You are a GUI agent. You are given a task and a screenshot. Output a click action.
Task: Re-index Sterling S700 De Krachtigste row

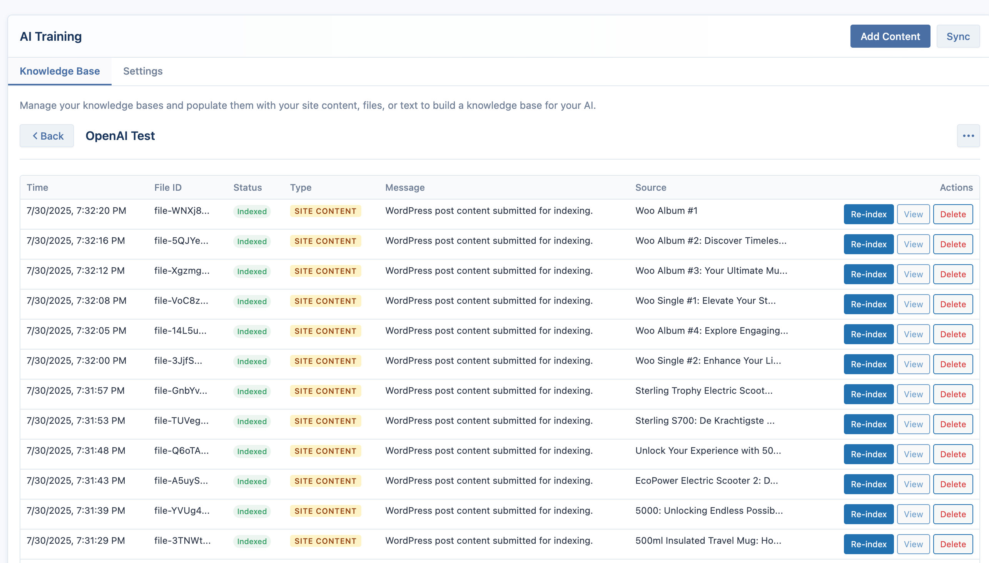click(x=869, y=424)
